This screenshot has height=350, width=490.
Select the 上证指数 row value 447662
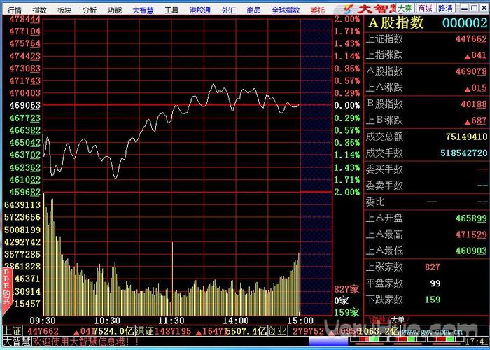(x=471, y=39)
